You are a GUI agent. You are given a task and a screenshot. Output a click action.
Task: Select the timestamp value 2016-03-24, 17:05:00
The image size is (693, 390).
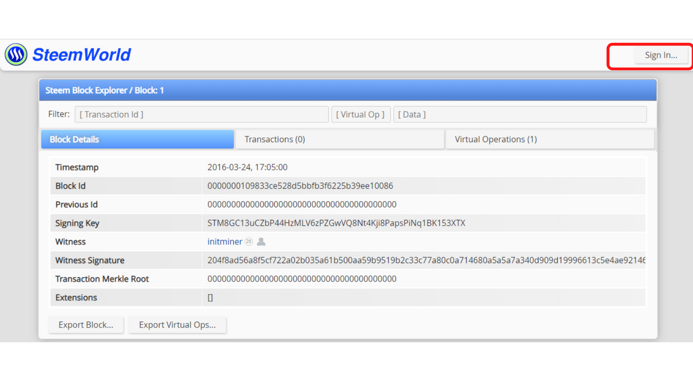click(247, 167)
